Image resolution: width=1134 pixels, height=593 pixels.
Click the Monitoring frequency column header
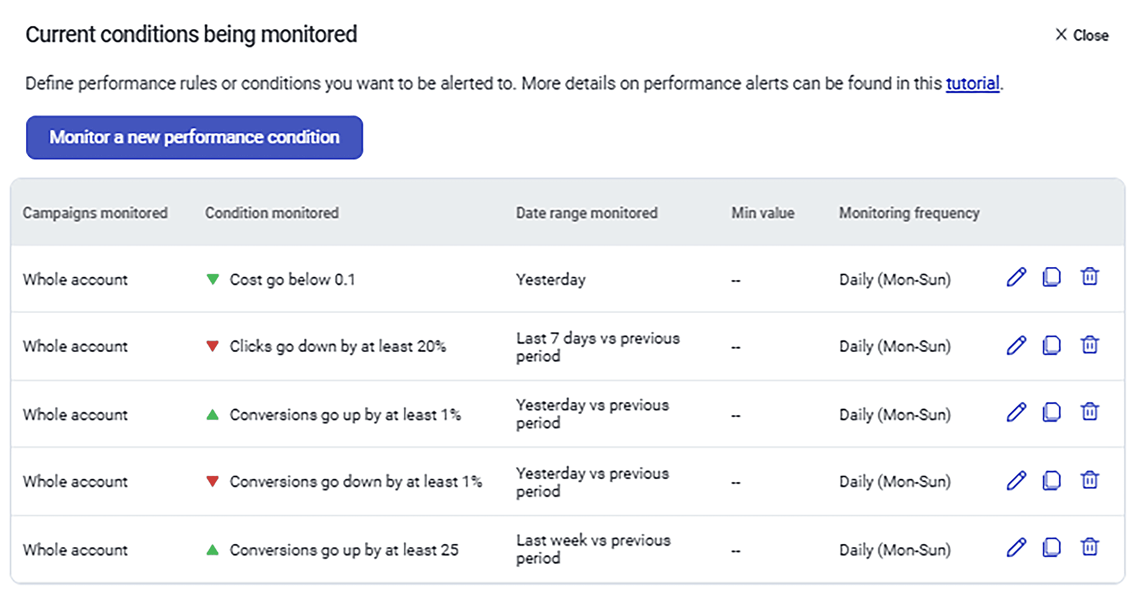coord(909,212)
